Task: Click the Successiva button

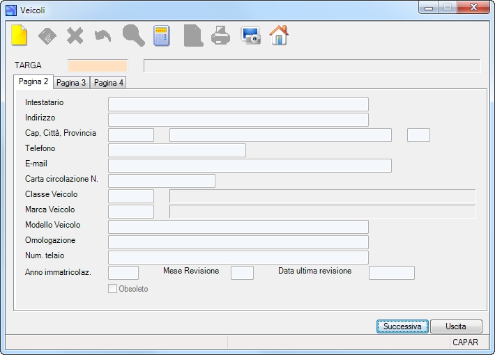Action: click(x=402, y=326)
